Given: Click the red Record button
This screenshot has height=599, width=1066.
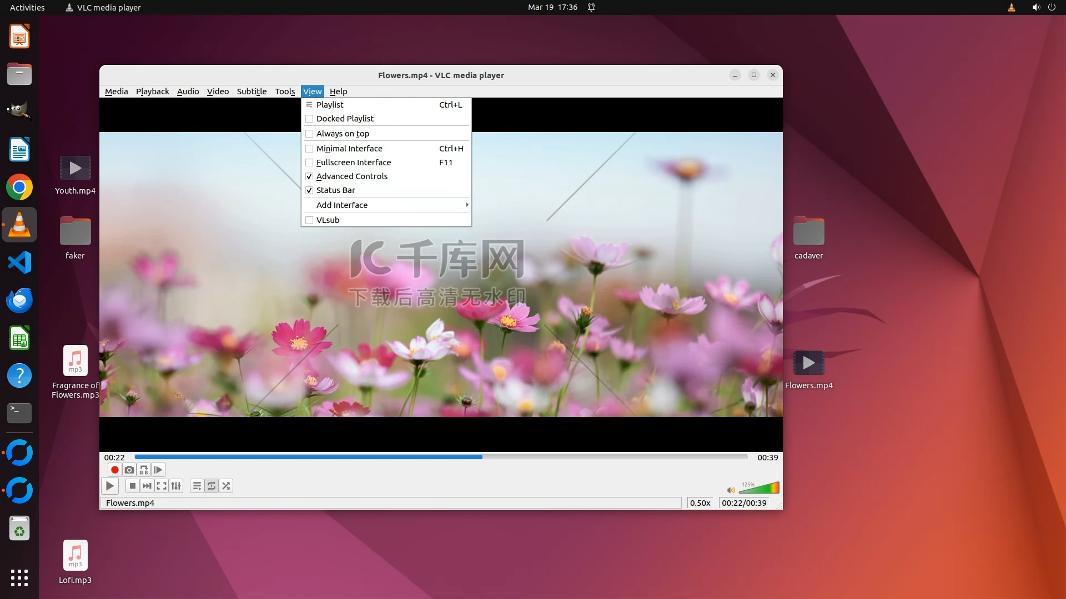Looking at the screenshot, I should click(115, 470).
